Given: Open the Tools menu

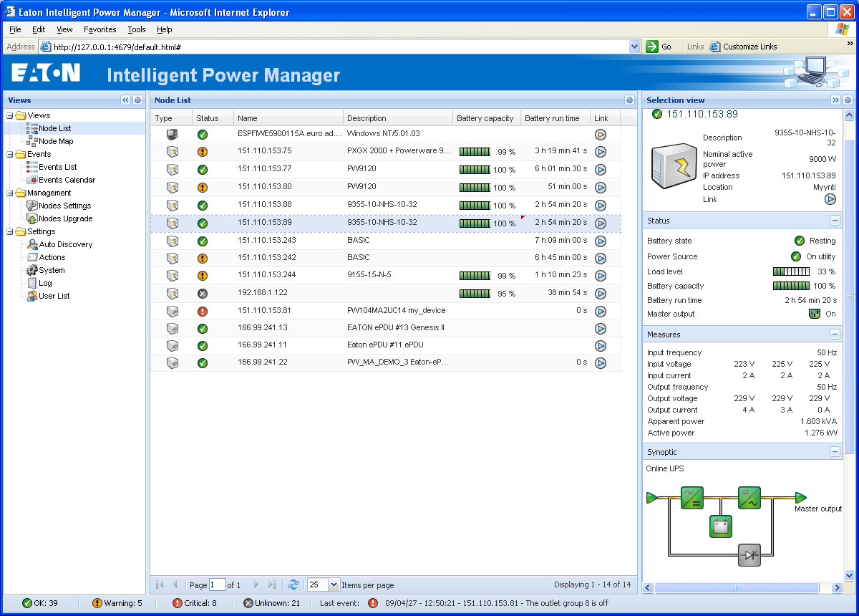Looking at the screenshot, I should 137,29.
